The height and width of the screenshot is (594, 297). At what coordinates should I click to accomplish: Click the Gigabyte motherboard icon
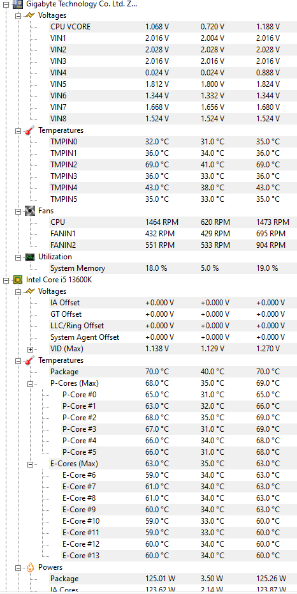(18, 4)
